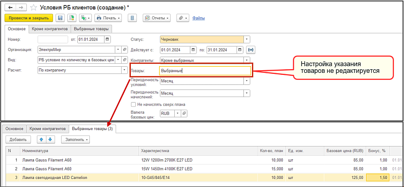
Task: Click 12W 1200lm 2700K E27 LED cell
Action: click(198, 160)
